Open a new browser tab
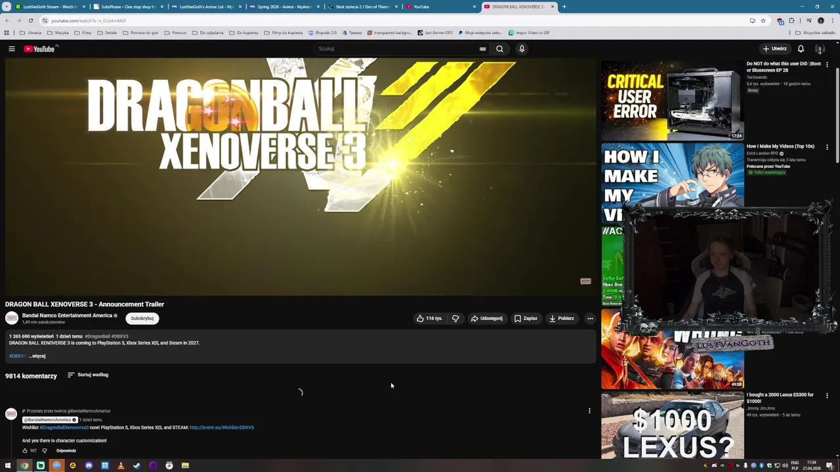Image resolution: width=840 pixels, height=472 pixels. tap(564, 7)
